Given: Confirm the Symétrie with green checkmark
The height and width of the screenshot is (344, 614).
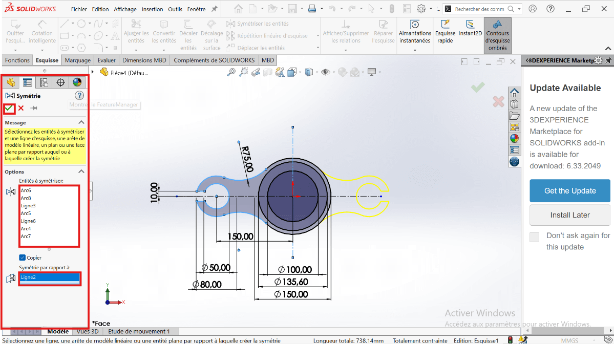Looking at the screenshot, I should [9, 108].
